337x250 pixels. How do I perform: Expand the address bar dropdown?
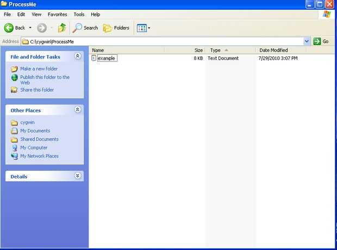pos(307,41)
